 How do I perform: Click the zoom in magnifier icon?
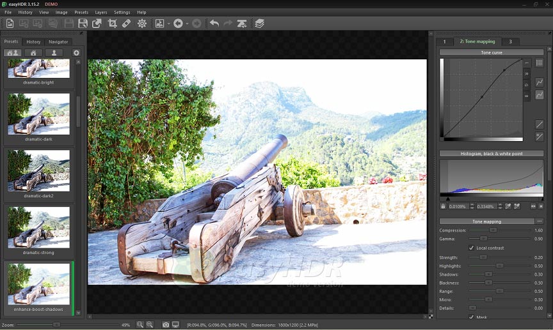click(x=140, y=325)
